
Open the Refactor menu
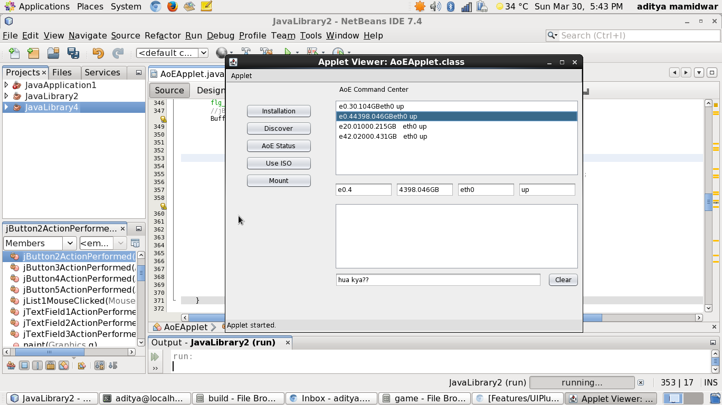163,35
